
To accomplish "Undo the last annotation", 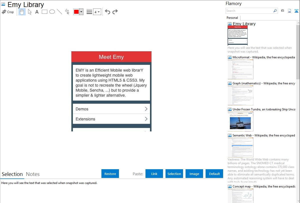I will 107,12.
